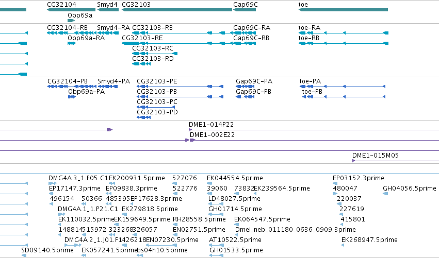This screenshot has width=439, height=258.
Task: Click the Gap69C-RB transcript label
Action: tap(251, 38)
